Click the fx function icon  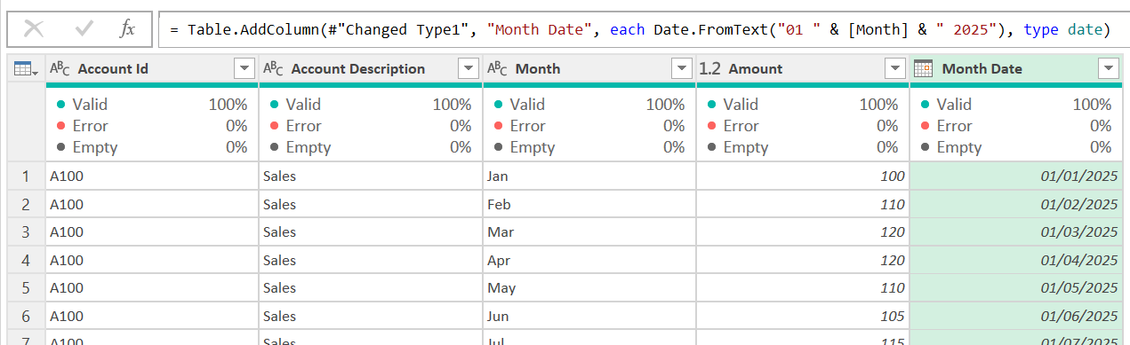coord(127,28)
